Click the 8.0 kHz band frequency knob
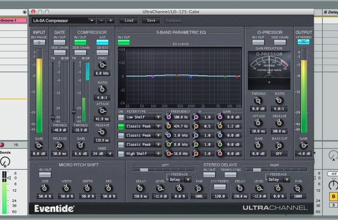 [x=168, y=144]
